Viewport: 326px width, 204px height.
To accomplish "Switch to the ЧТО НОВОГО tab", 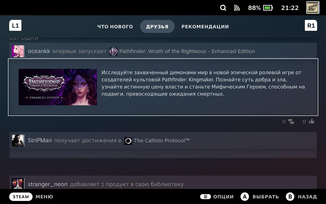I will coord(115,27).
